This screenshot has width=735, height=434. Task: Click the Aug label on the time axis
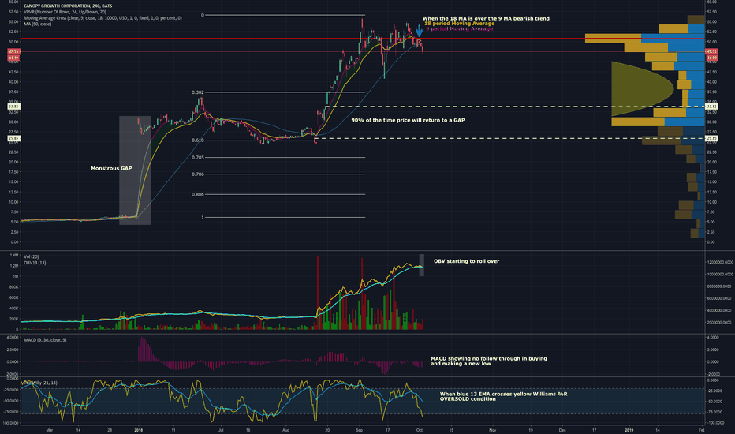pos(286,430)
